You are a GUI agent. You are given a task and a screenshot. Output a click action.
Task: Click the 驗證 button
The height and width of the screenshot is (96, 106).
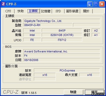[x=73, y=92]
